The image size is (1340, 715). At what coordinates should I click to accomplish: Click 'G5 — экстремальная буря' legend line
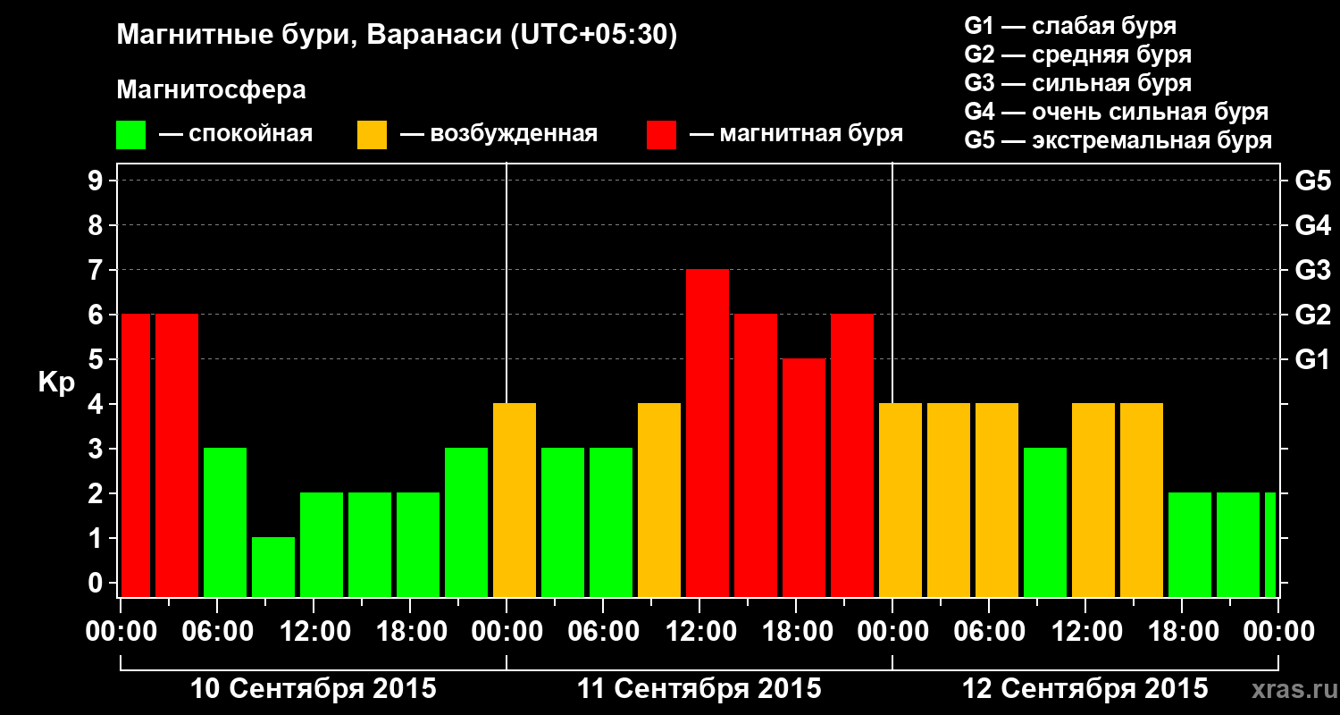(x=1118, y=140)
